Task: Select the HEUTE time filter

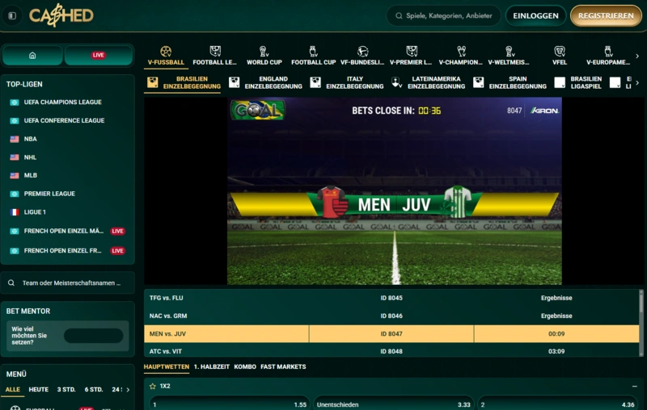Action: (x=38, y=389)
